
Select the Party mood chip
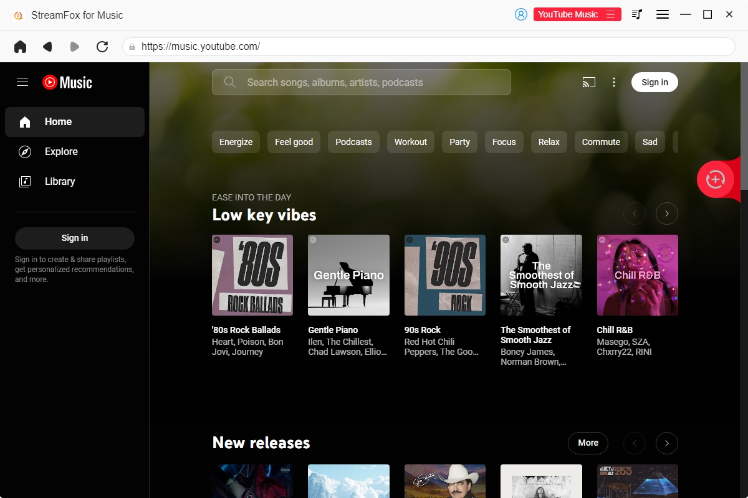coord(460,142)
